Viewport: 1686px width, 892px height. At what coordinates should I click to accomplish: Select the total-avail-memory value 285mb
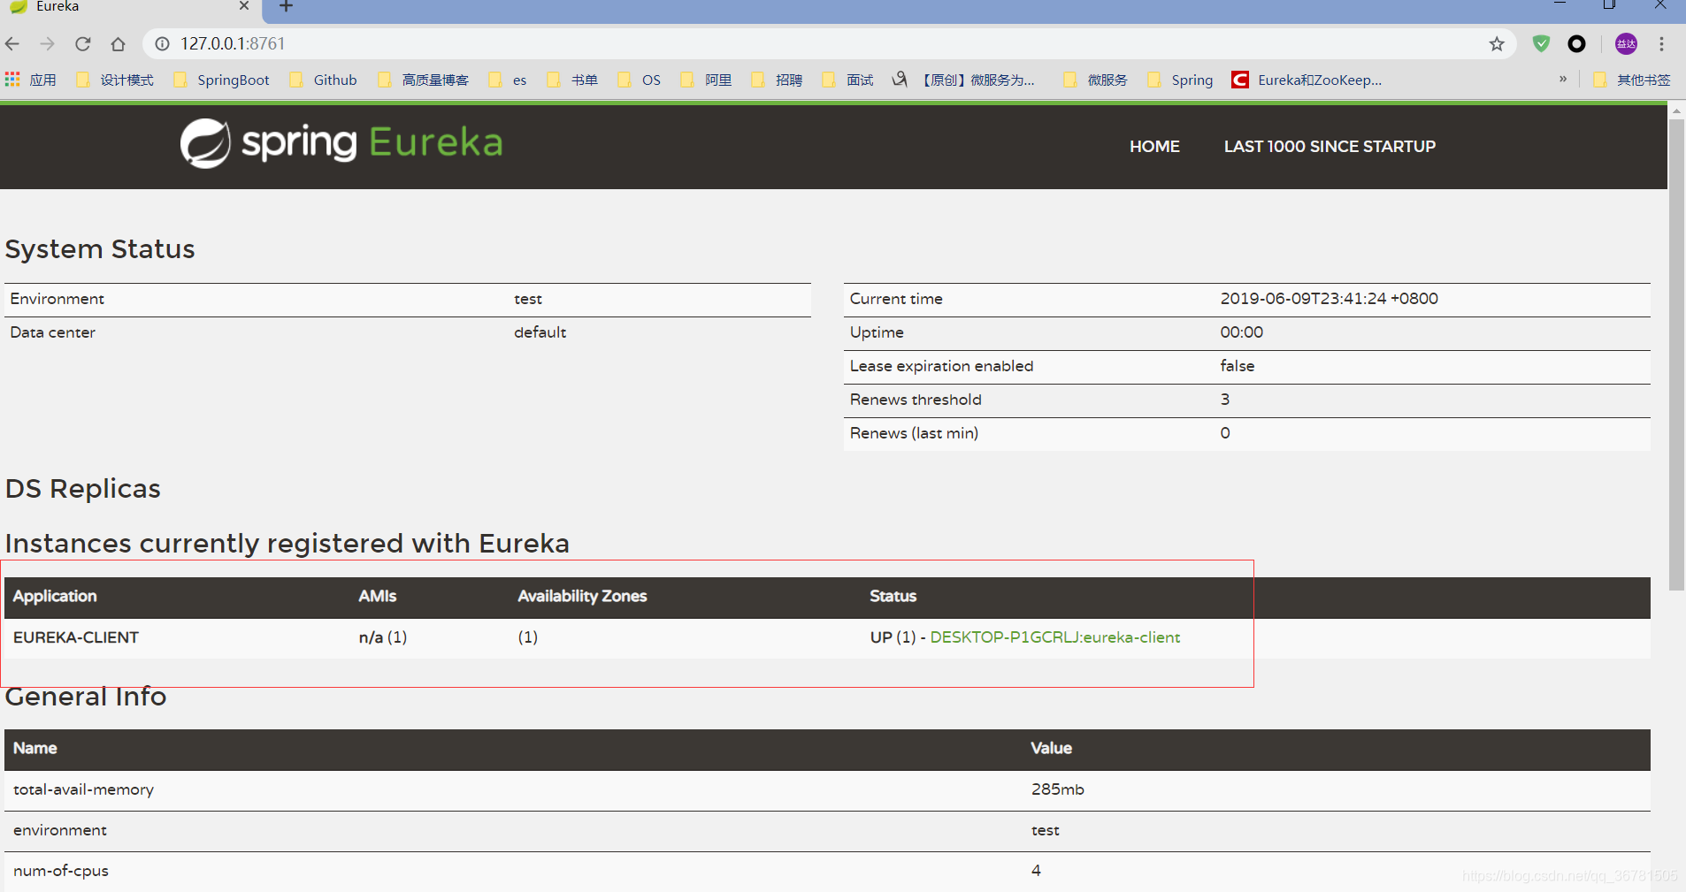pos(1058,789)
